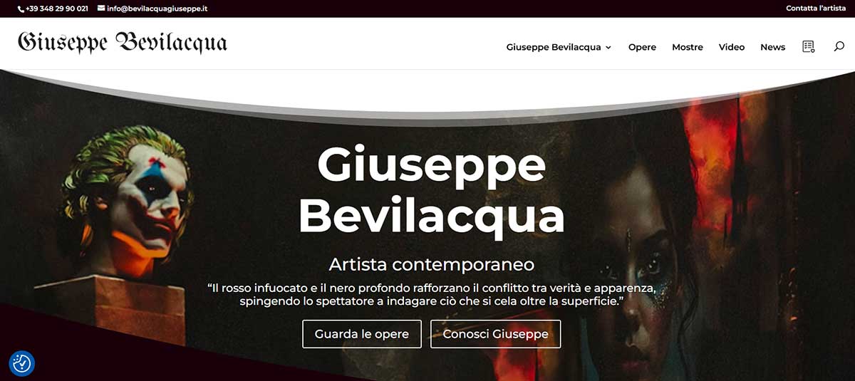This screenshot has width=855, height=381.
Task: Click the info@bevilacquagiuseppe.it email link
Action: pyautogui.click(x=157, y=9)
